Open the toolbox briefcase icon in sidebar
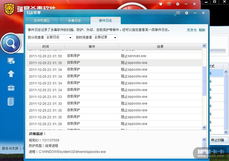 [11, 88]
